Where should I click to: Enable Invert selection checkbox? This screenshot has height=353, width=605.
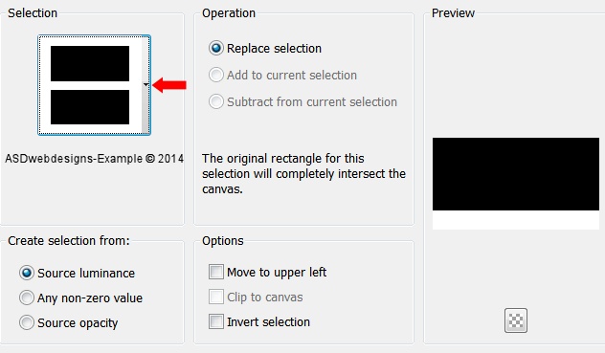pyautogui.click(x=216, y=321)
